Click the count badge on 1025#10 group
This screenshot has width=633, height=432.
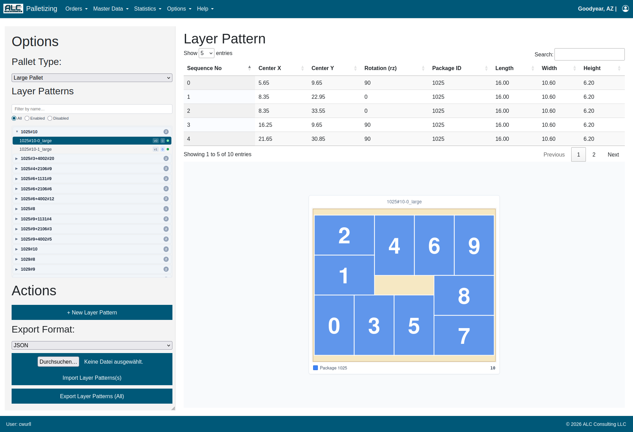(x=166, y=132)
